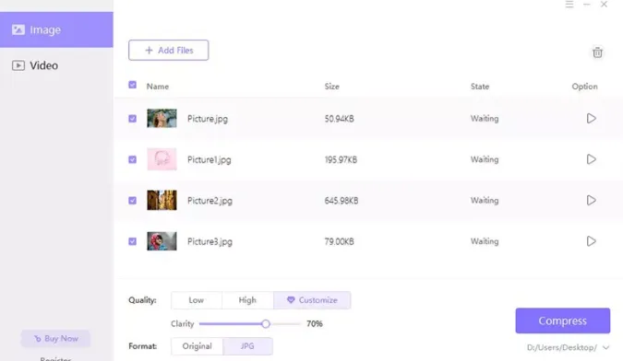623x361 pixels.
Task: Deselect the Picture3.jpg checkbox
Action: coord(132,241)
